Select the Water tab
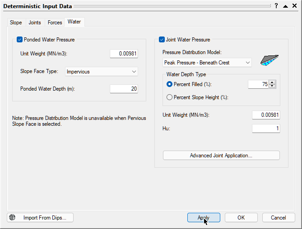 pos(74,22)
